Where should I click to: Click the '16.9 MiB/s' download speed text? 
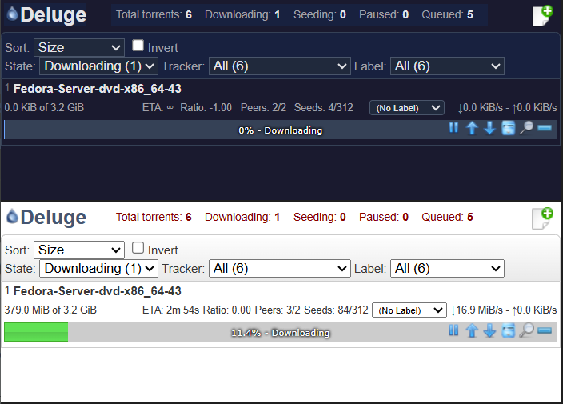tap(477, 310)
